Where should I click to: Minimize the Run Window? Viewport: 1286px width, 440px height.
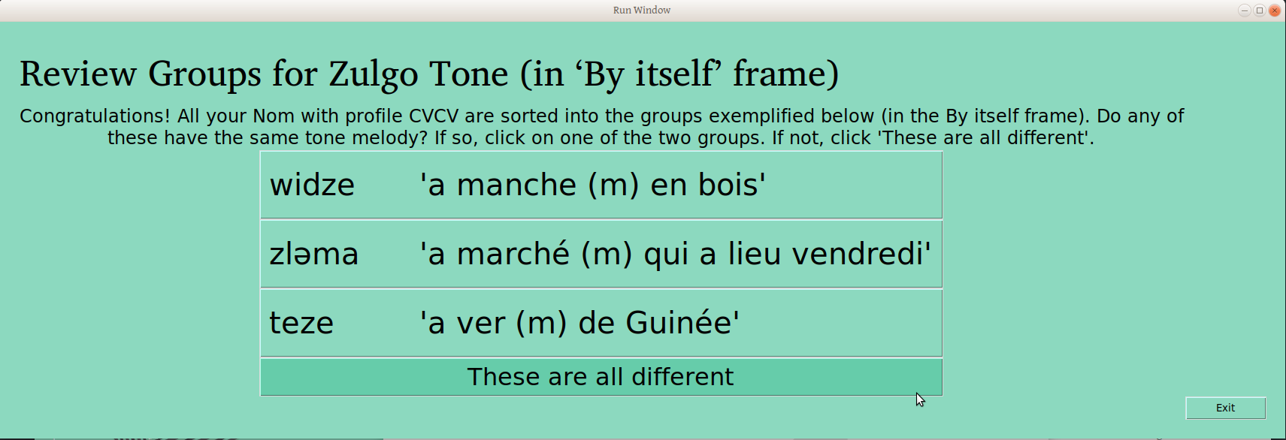point(1244,11)
